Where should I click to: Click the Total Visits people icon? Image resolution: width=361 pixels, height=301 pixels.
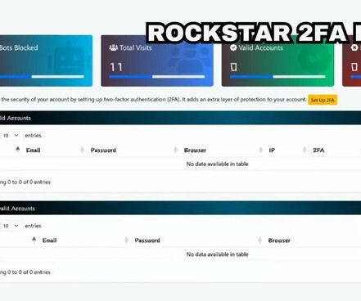click(113, 47)
